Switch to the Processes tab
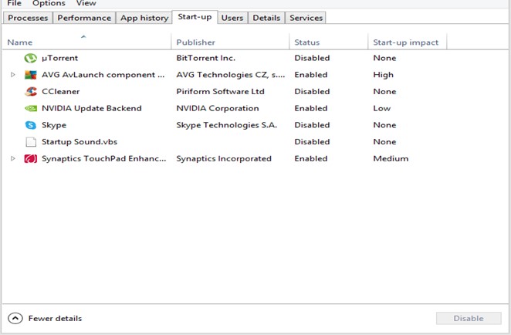The height and width of the screenshot is (335, 511). (x=28, y=18)
